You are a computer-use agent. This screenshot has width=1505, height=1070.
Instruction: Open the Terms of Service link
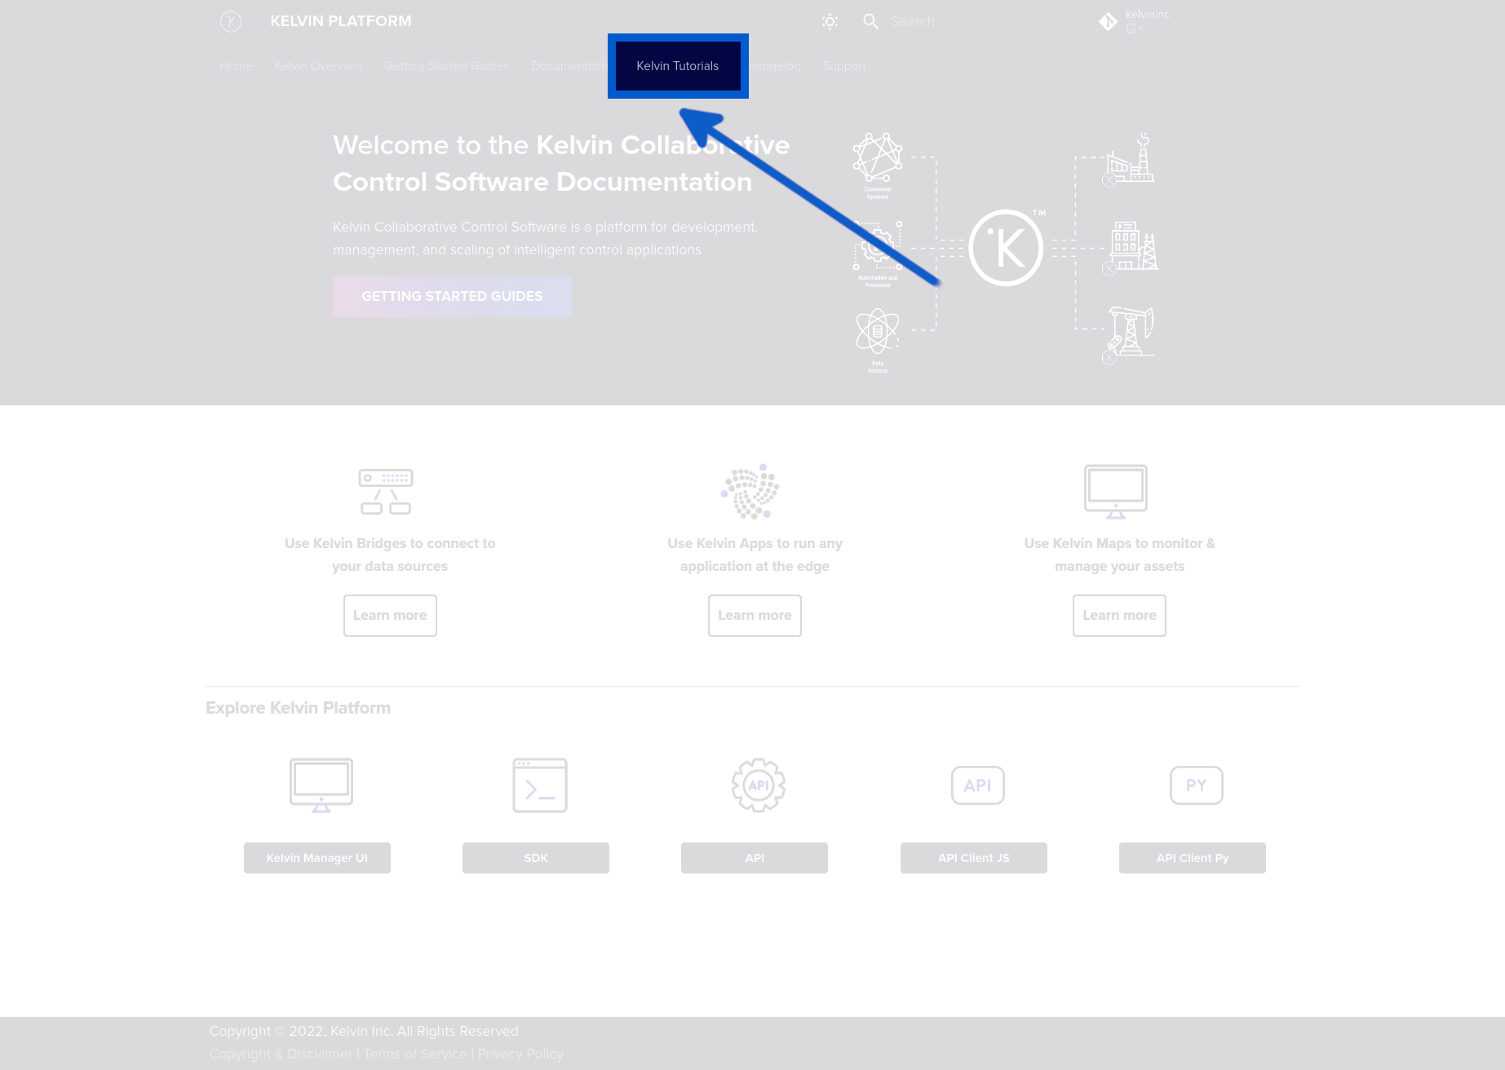coord(414,1054)
